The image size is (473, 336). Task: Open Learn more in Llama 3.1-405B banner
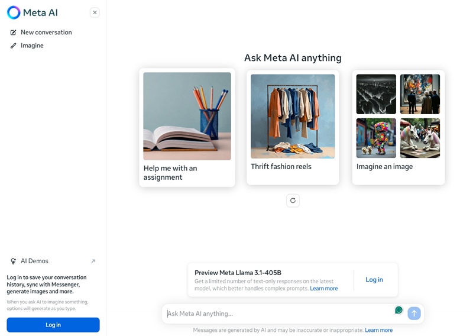pyautogui.click(x=323, y=288)
